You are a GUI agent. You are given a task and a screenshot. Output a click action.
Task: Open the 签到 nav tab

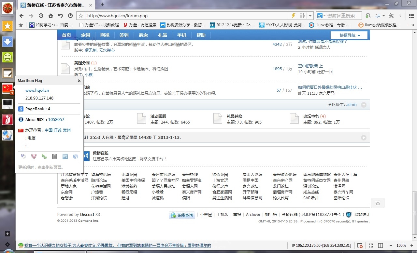124,35
